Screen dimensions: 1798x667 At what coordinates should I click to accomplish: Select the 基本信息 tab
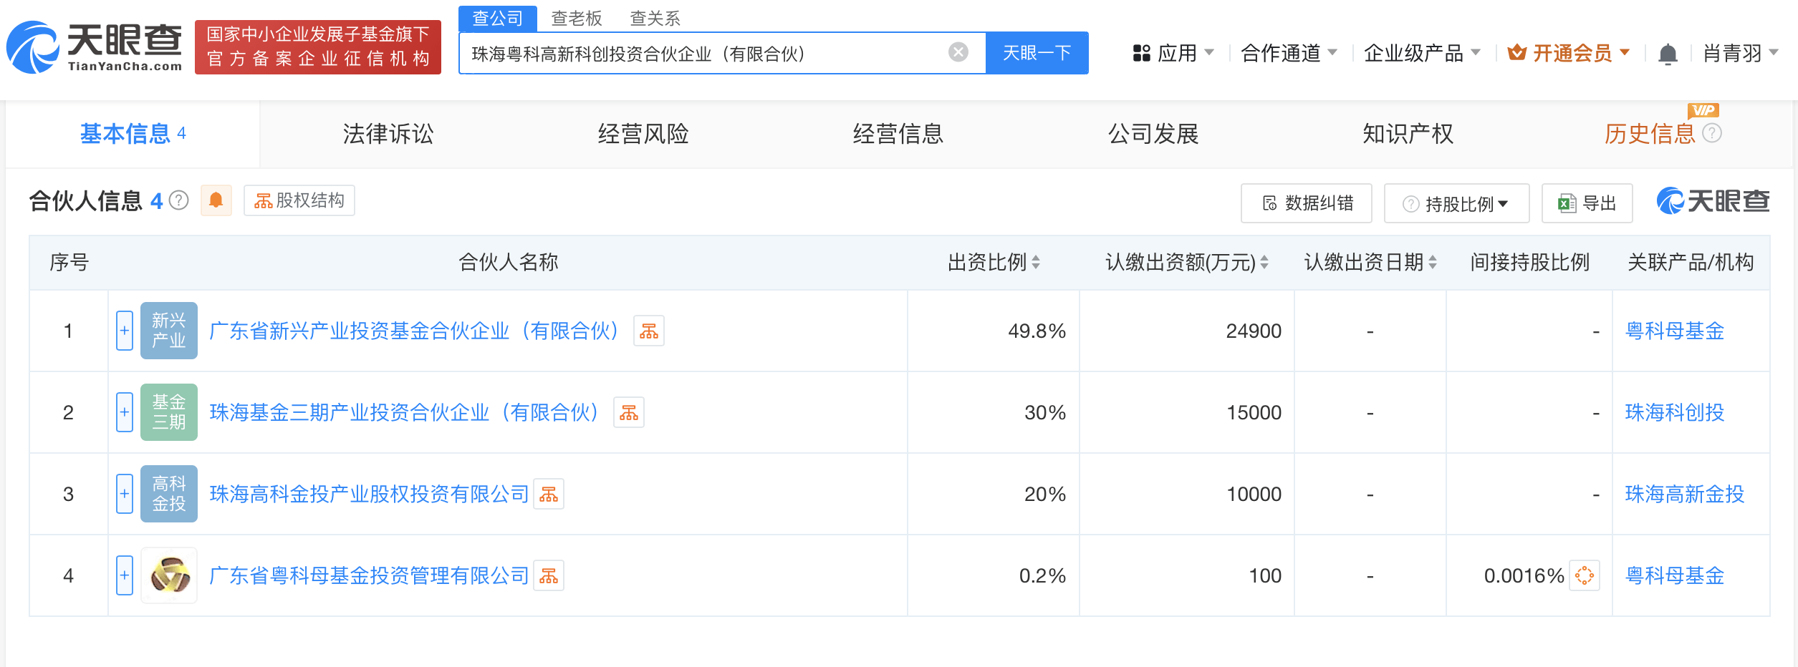133,134
